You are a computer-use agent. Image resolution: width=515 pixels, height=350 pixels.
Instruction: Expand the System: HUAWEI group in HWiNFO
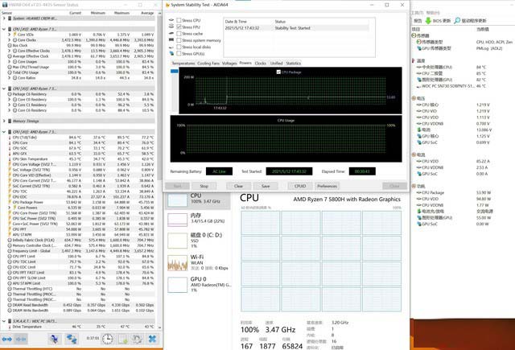tap(4, 19)
